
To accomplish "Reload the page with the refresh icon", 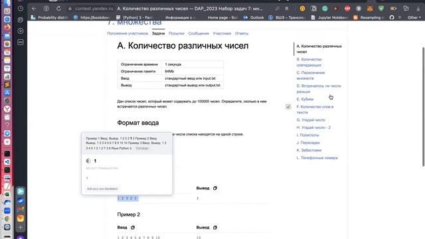I will tap(58, 9).
